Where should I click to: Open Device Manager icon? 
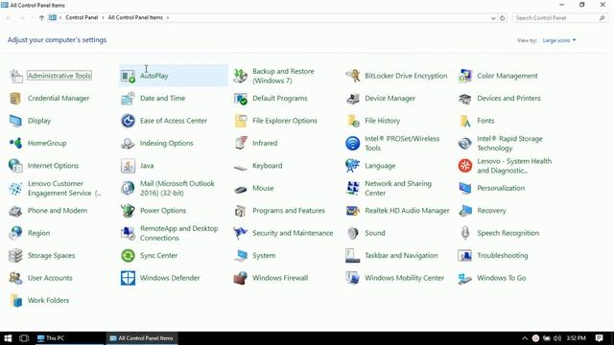coord(353,98)
